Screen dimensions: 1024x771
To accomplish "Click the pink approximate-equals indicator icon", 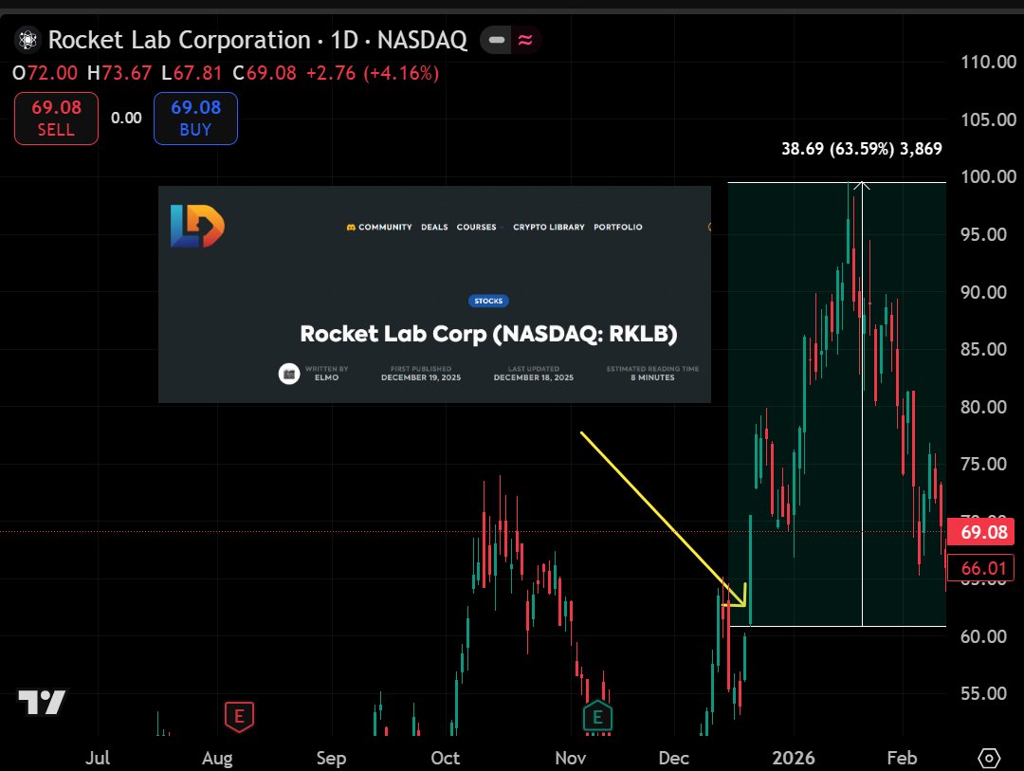I will (x=525, y=41).
